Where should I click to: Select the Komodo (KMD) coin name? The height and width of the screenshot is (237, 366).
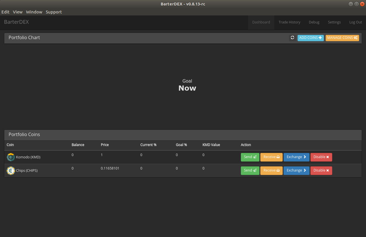[x=28, y=157]
